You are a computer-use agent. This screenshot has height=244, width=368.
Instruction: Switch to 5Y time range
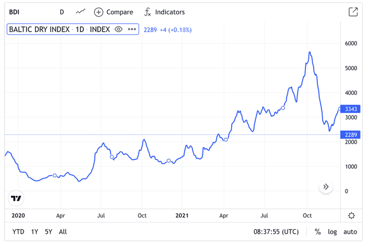[x=49, y=232]
